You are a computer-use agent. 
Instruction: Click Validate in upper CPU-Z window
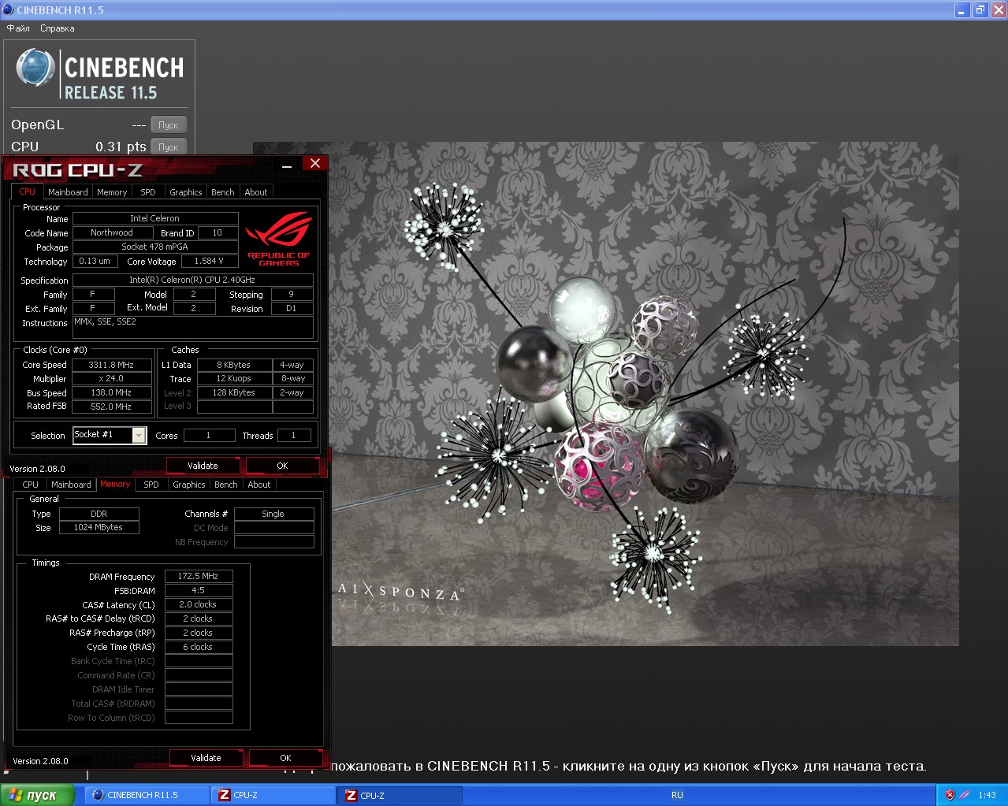coord(203,466)
